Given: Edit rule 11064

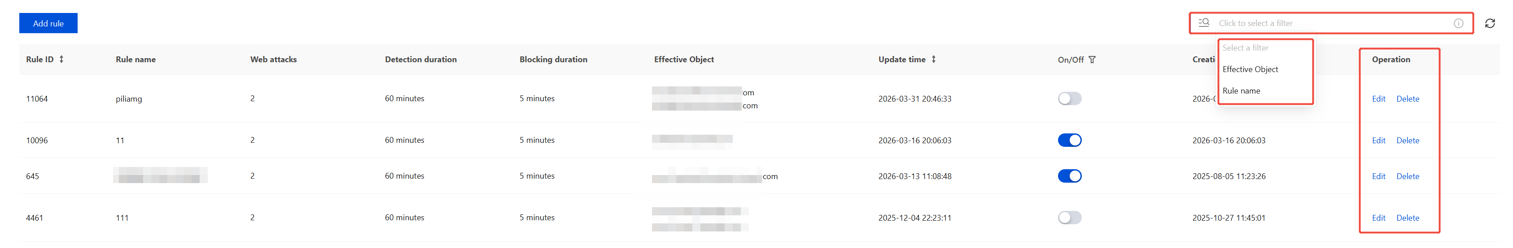Looking at the screenshot, I should point(1378,99).
